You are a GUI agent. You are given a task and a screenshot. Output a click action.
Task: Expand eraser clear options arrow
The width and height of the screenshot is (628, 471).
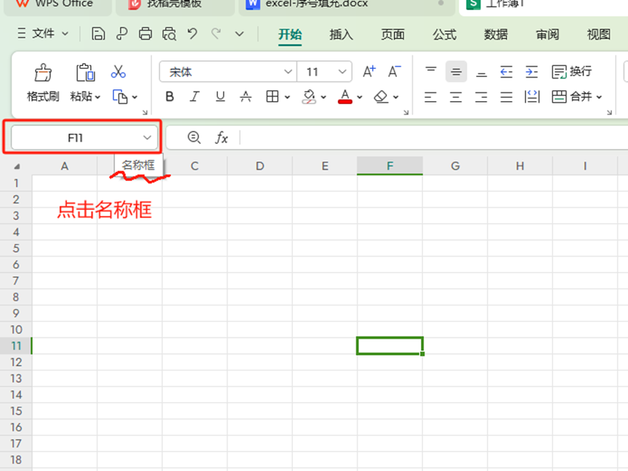395,97
